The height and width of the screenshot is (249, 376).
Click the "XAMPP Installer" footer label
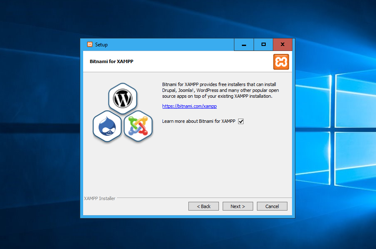point(100,198)
